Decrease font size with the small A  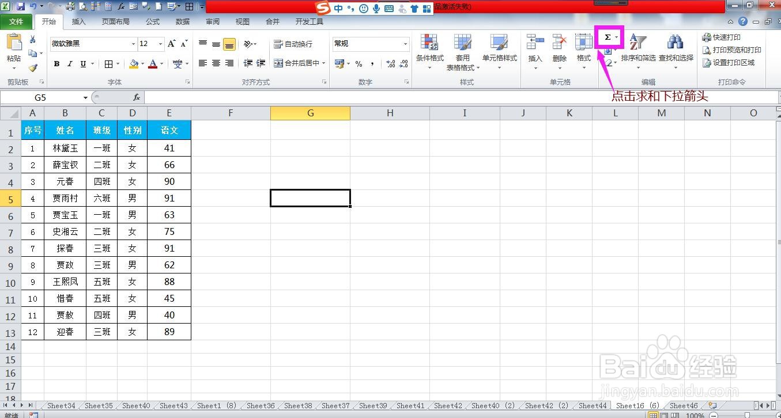point(184,44)
